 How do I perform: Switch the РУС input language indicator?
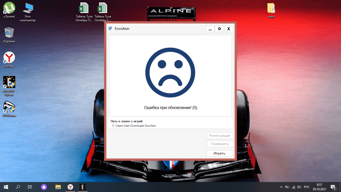(307, 187)
